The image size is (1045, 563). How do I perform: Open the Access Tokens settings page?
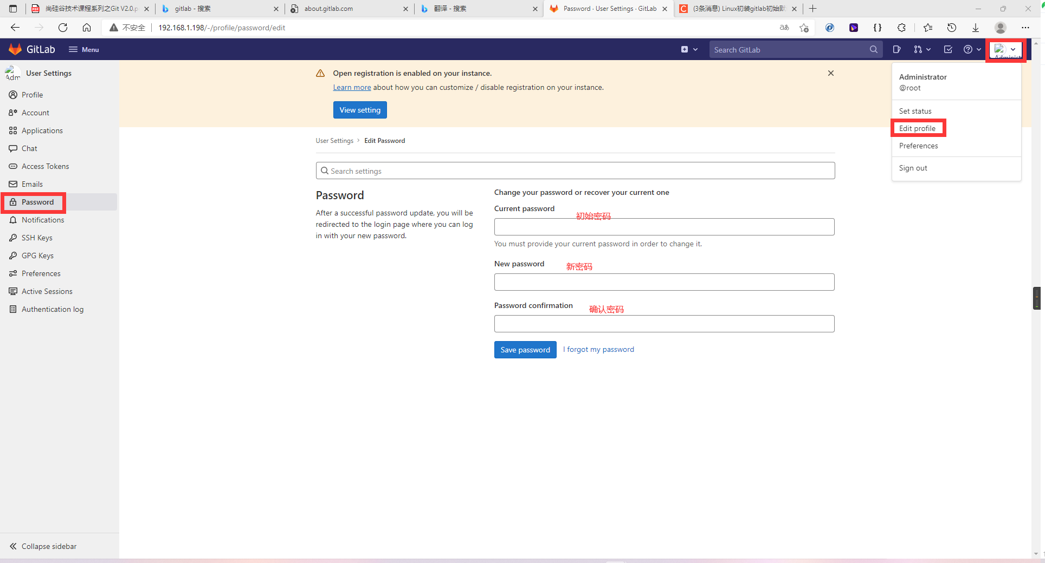click(x=45, y=166)
